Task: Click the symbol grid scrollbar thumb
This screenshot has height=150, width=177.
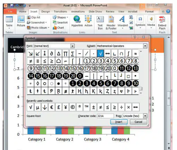Action: click(141, 89)
